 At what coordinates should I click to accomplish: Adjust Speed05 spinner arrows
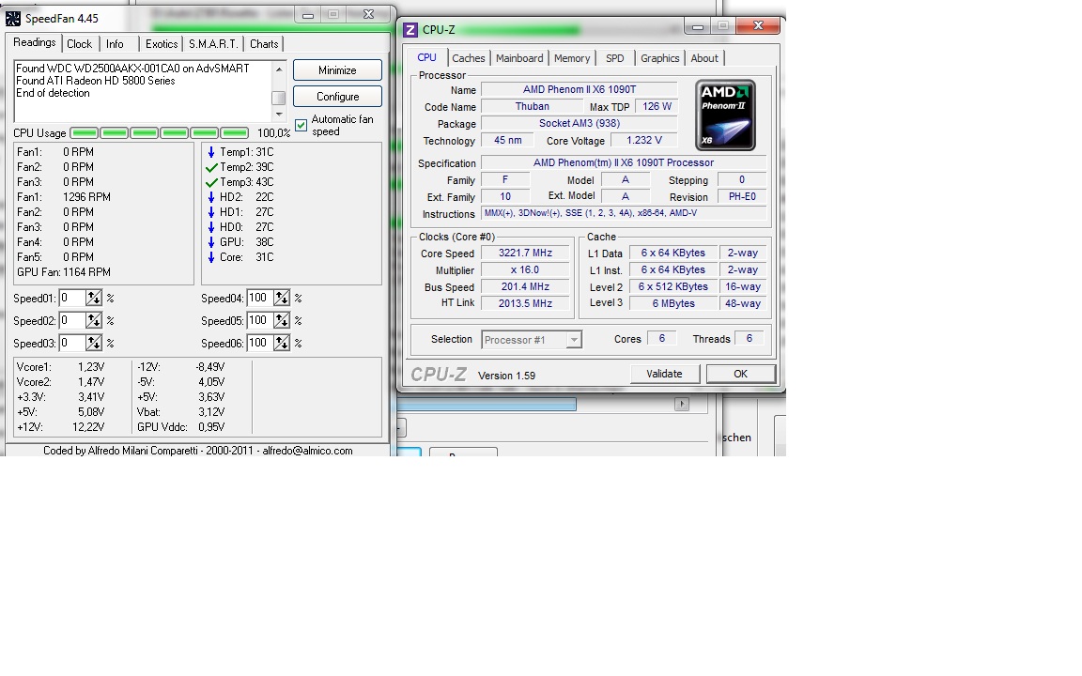282,321
